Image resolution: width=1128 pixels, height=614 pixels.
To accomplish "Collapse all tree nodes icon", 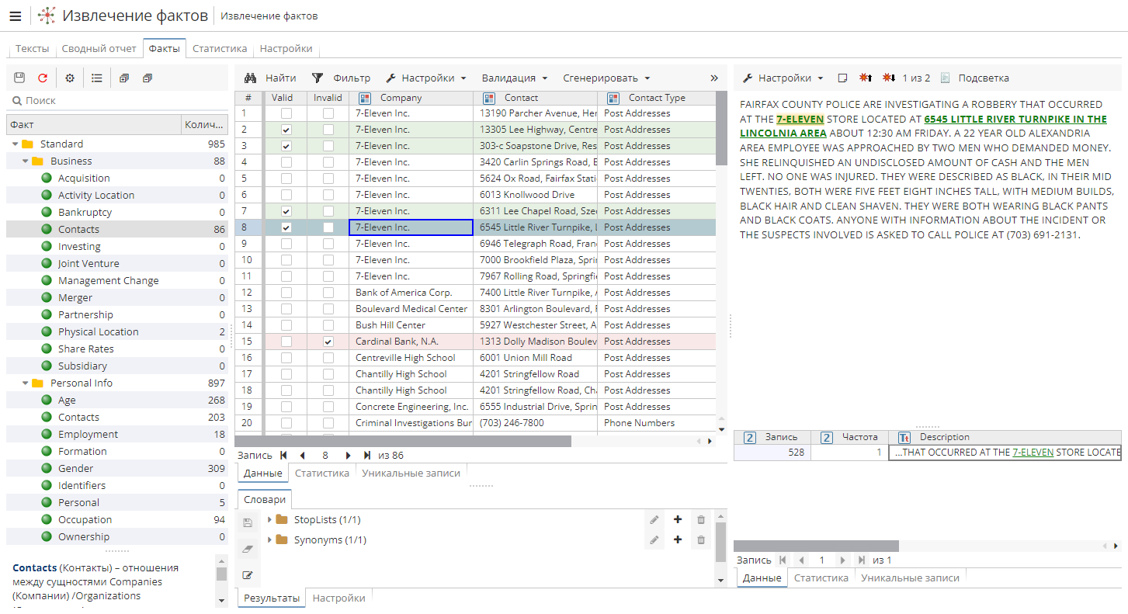I will [148, 78].
